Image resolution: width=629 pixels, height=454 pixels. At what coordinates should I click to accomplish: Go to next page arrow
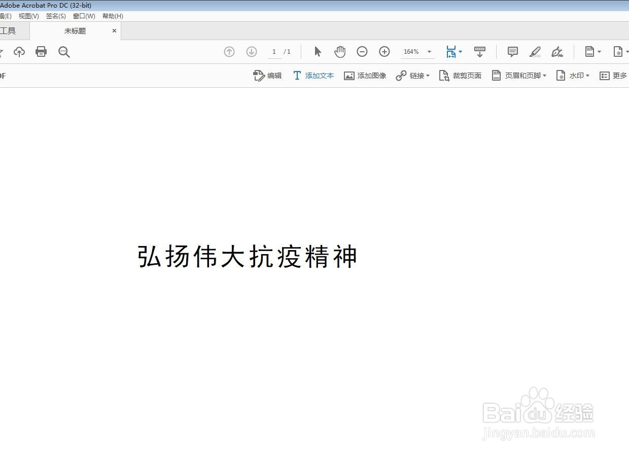(252, 52)
